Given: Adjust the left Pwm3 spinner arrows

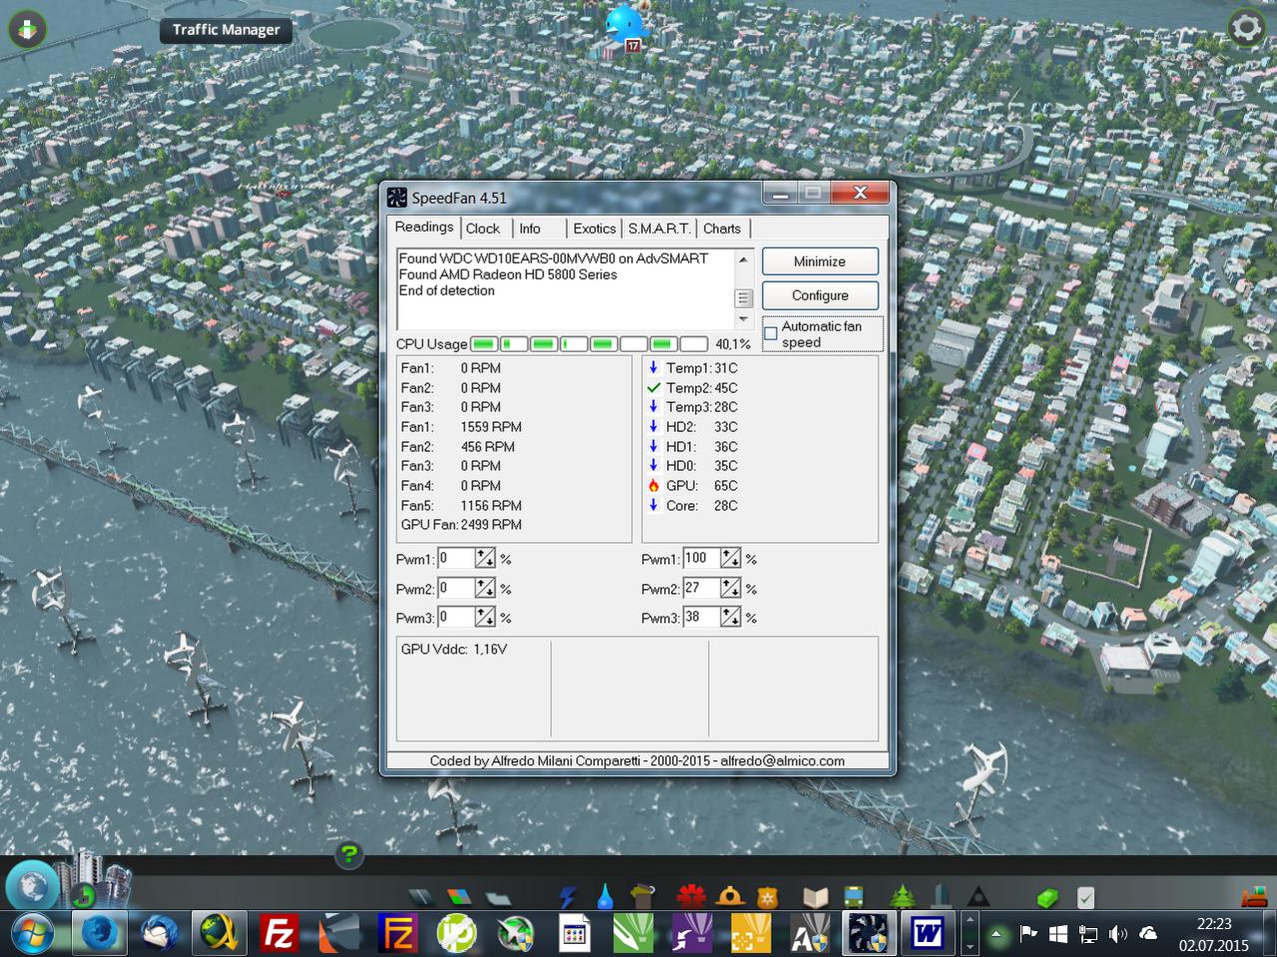Looking at the screenshot, I should point(485,618).
